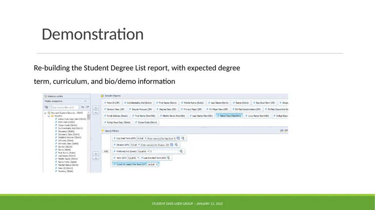Collapse the Student folder expander
The width and height of the screenshot is (375, 210).
coord(49,116)
